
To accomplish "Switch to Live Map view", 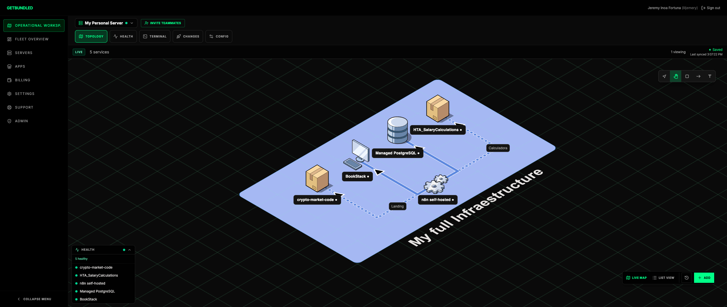I will 636,278.
